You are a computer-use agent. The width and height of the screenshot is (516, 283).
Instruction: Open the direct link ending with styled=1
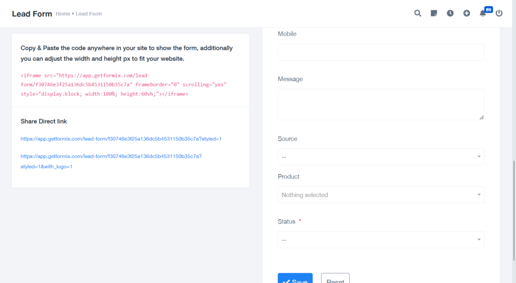click(121, 139)
